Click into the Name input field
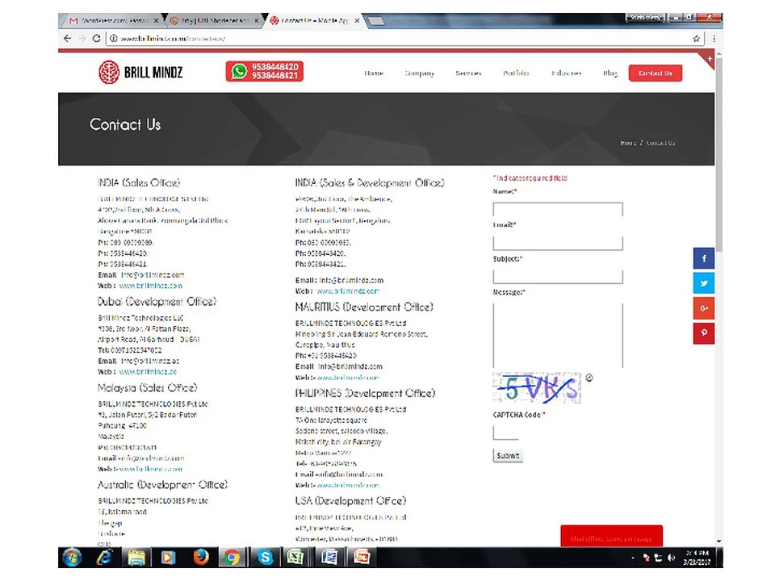This screenshot has width=775, height=581. [x=558, y=210]
